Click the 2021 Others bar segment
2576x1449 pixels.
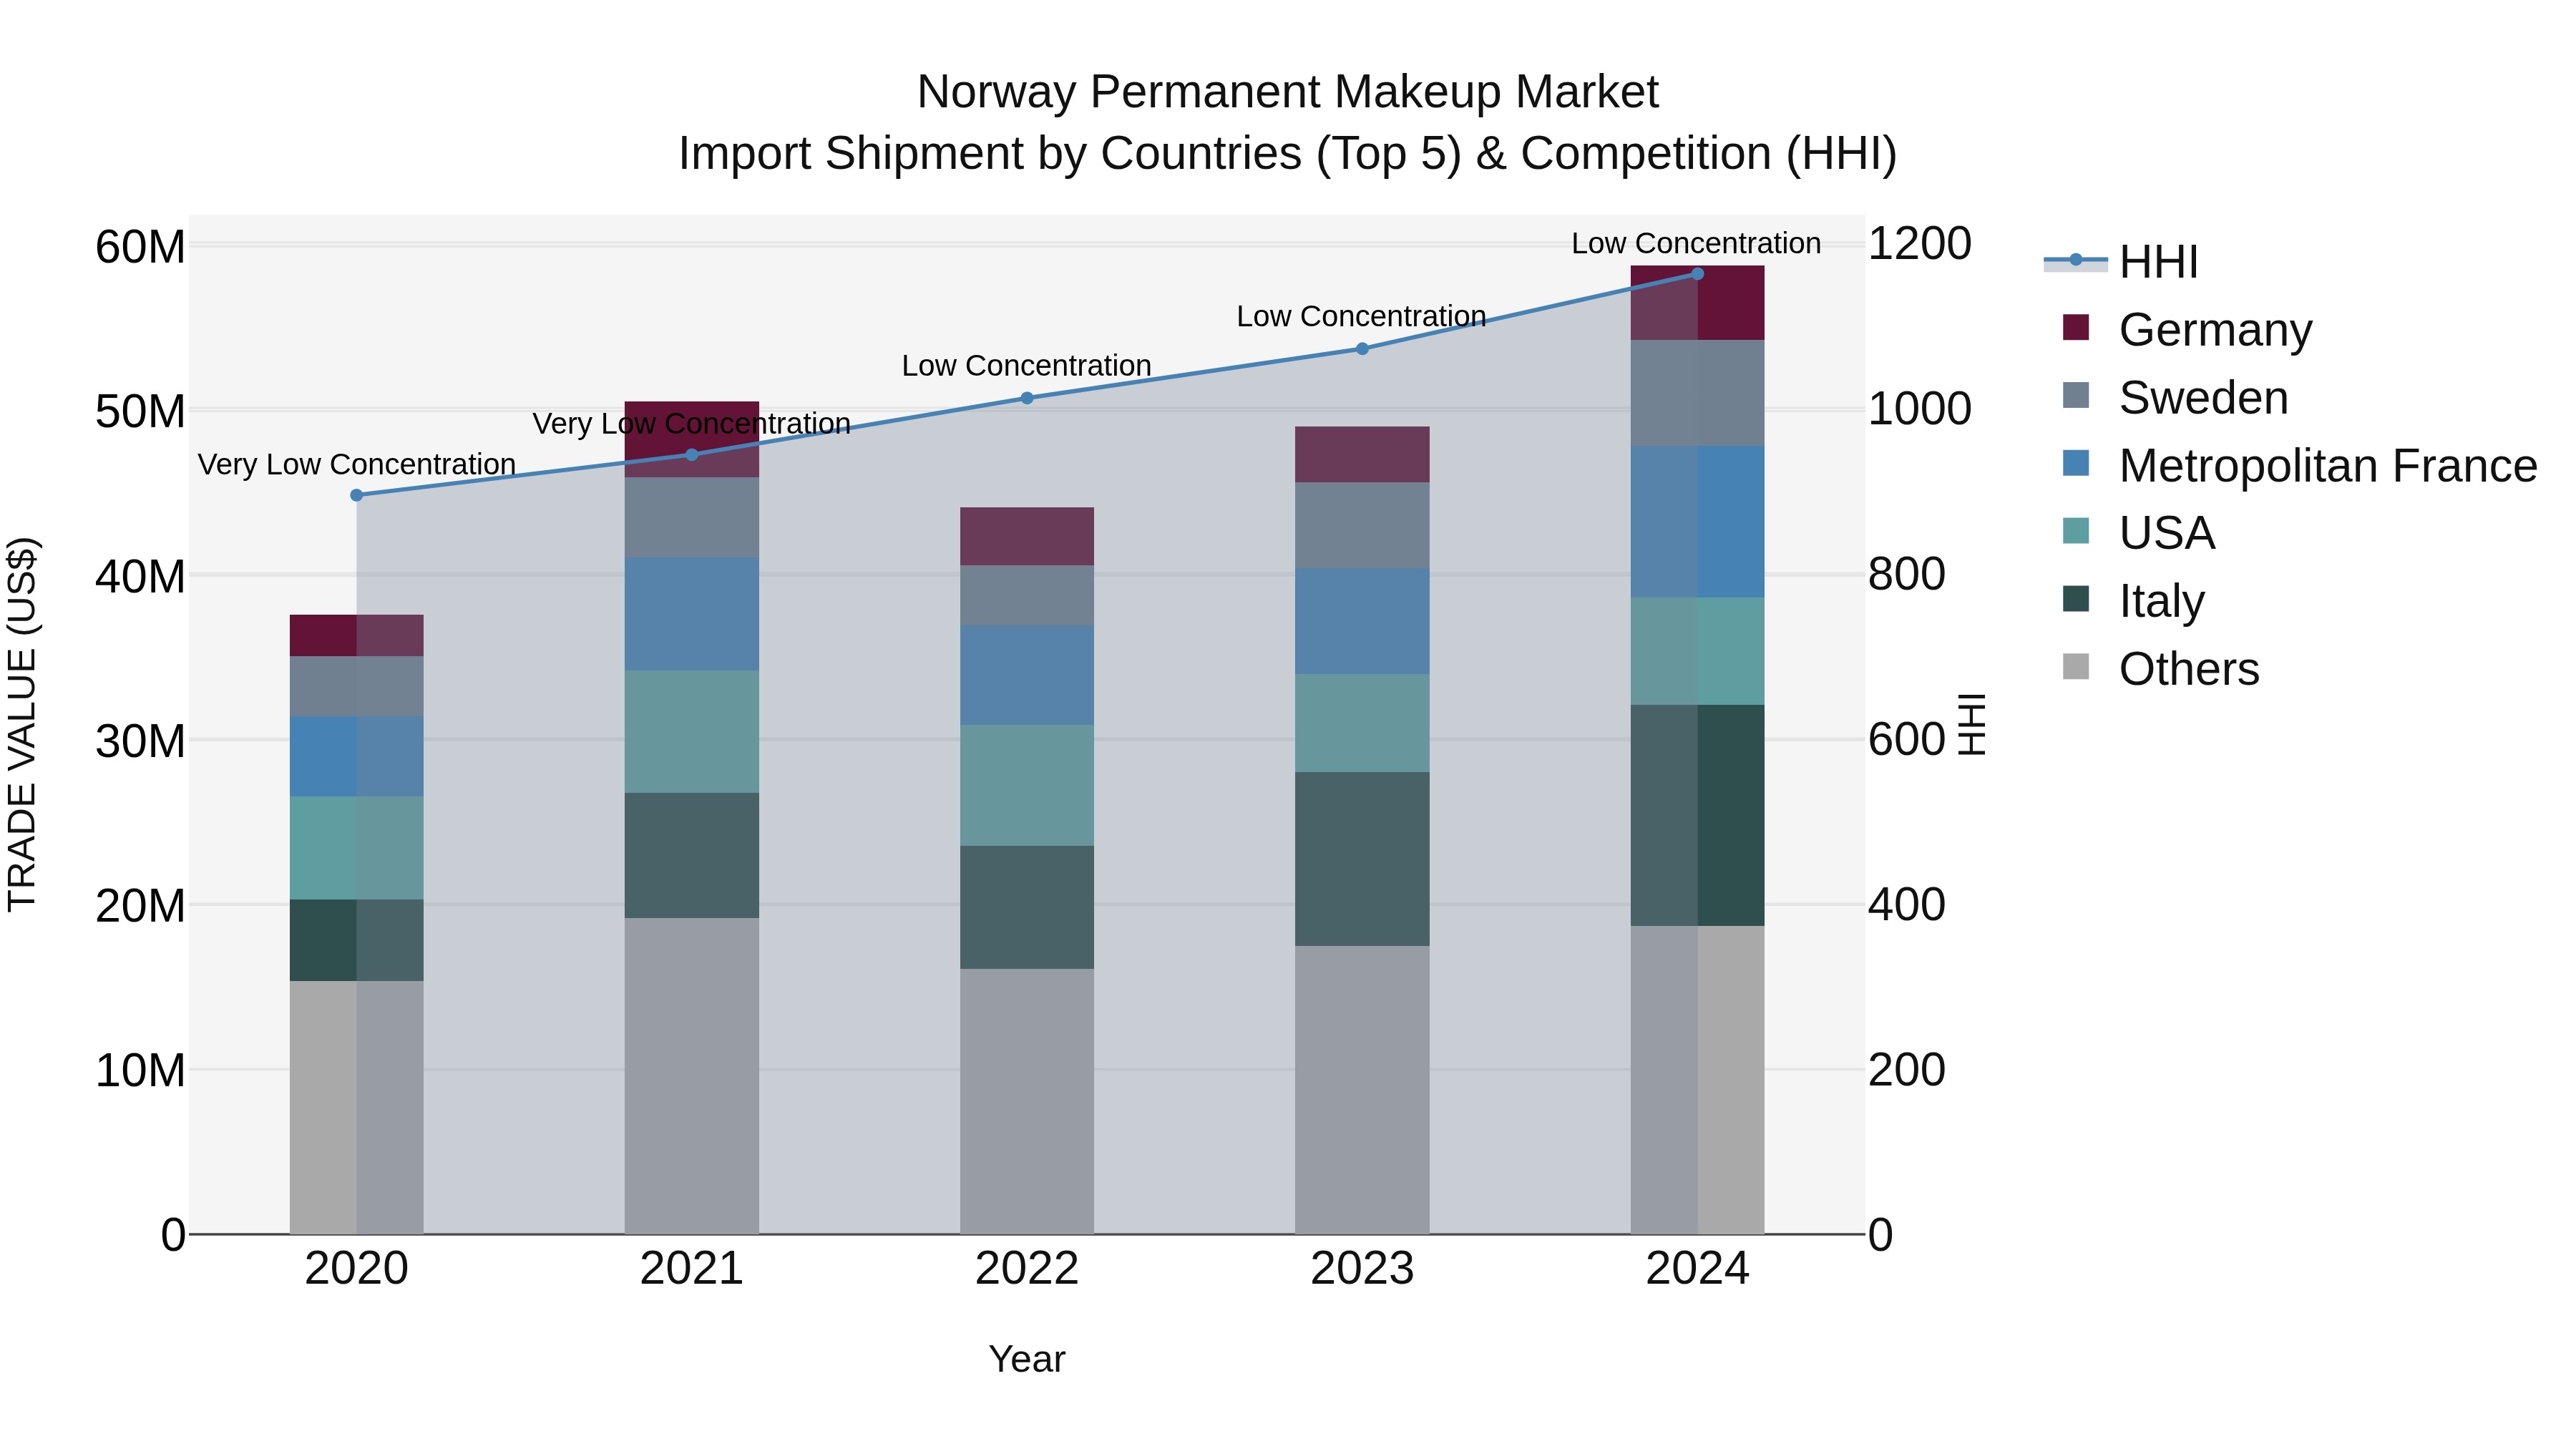[x=692, y=1076]
